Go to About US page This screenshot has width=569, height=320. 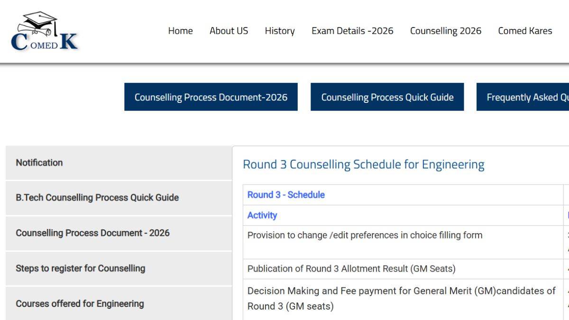[229, 31]
